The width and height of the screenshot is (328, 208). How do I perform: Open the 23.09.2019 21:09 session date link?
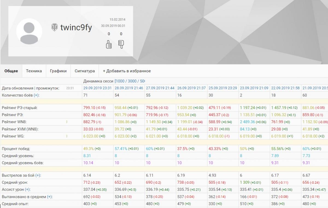(x=254, y=88)
